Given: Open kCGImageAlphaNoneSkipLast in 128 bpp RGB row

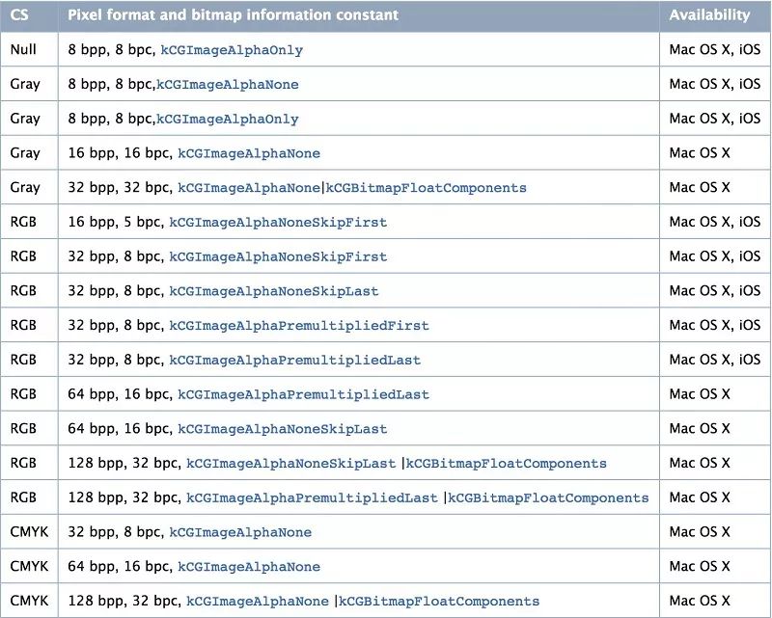Looking at the screenshot, I should [291, 464].
